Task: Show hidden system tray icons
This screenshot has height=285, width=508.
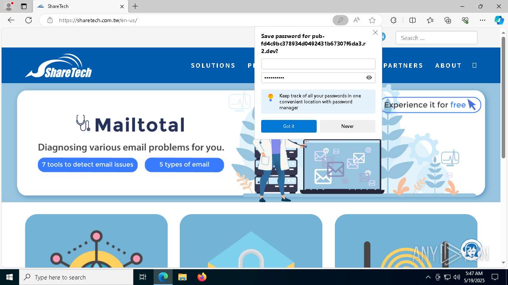Action: click(x=428, y=277)
